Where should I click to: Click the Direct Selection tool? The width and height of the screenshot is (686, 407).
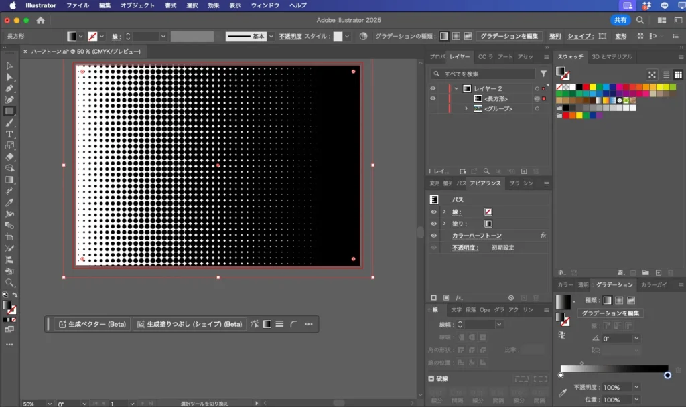pyautogui.click(x=9, y=77)
